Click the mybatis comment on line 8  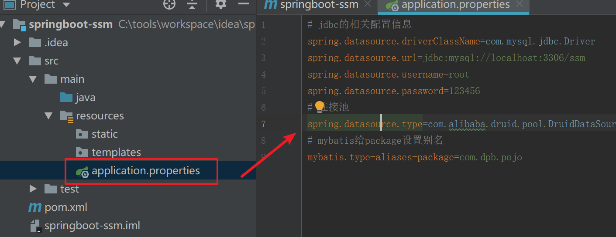pyautogui.click(x=375, y=141)
